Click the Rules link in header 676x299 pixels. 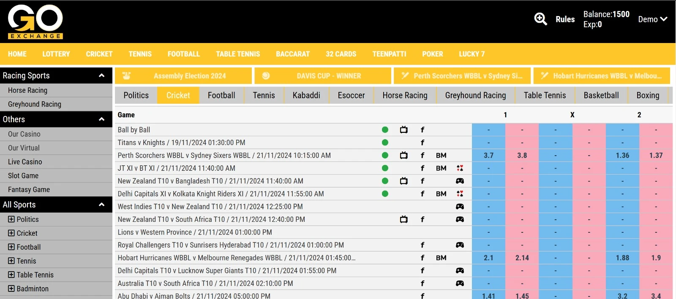565,19
